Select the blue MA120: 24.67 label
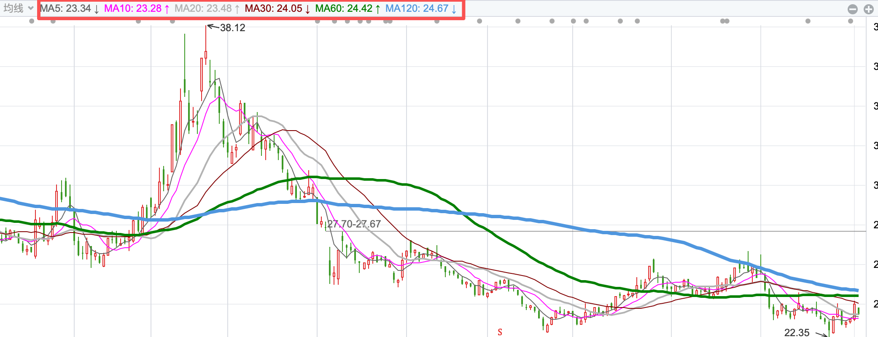 click(417, 9)
